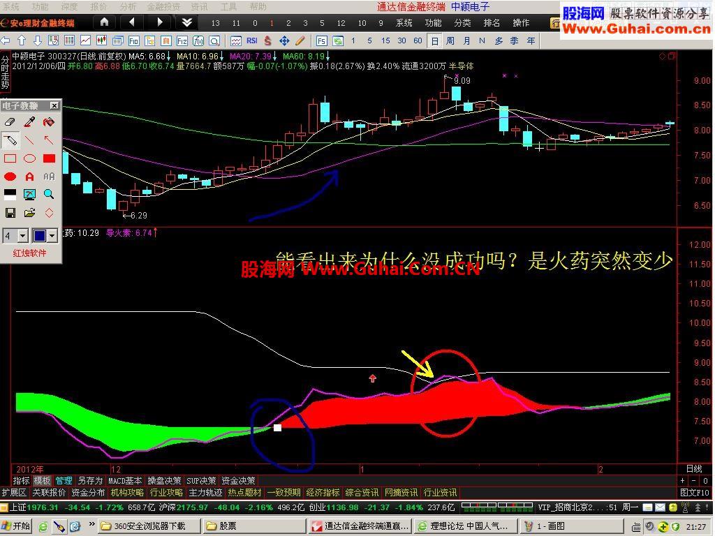715x536 pixels.
Task: Choose the freehand pencil drawing tool
Action: click(10, 140)
